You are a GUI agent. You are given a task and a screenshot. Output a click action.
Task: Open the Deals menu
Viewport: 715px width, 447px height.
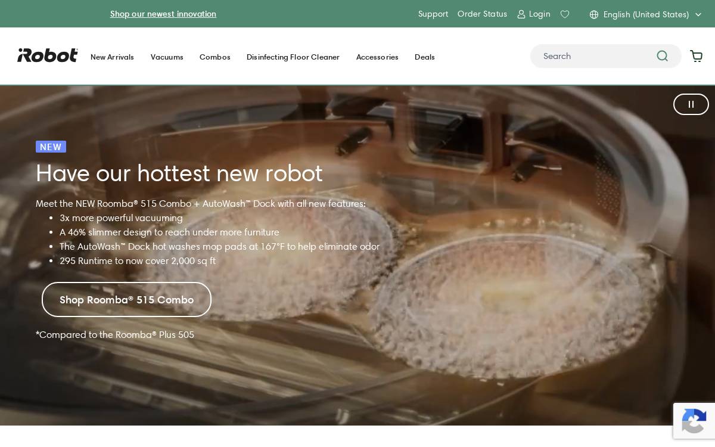(425, 57)
